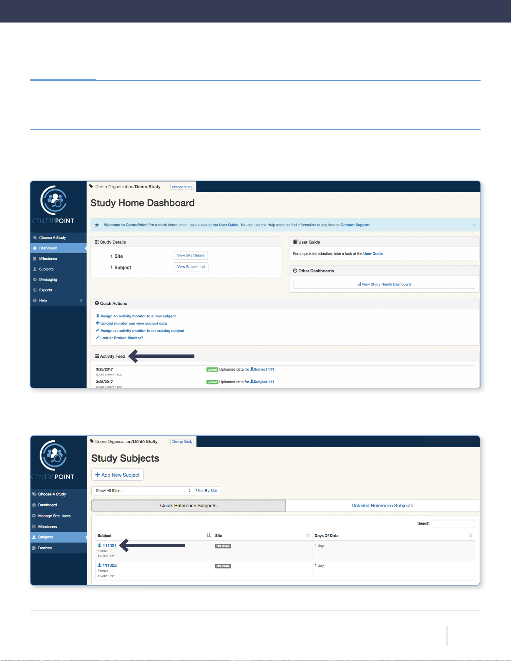Click Study Details panel header
The image size is (511, 661).
point(186,242)
